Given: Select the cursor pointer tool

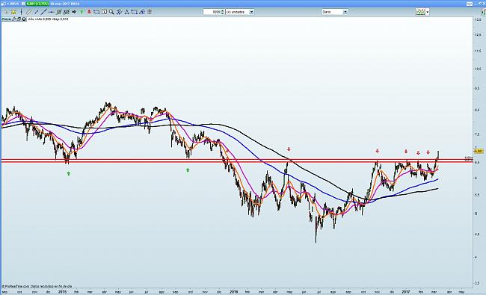Looking at the screenshot, I should click(x=5, y=12).
